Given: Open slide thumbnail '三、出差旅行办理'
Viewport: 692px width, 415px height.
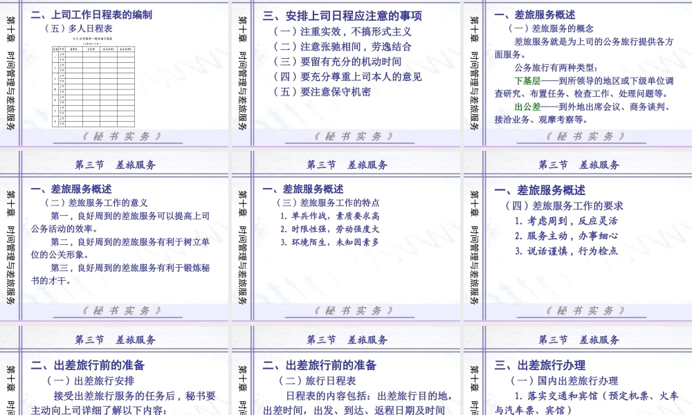Looking at the screenshot, I should pos(578,370).
